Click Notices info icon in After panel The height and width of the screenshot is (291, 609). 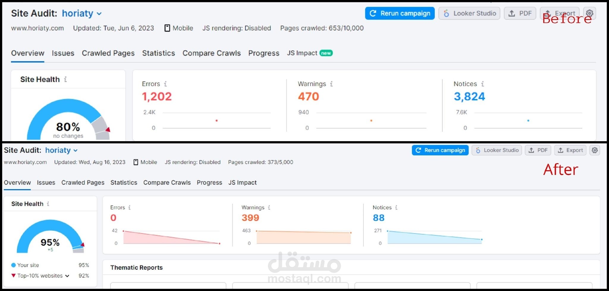(x=396, y=207)
